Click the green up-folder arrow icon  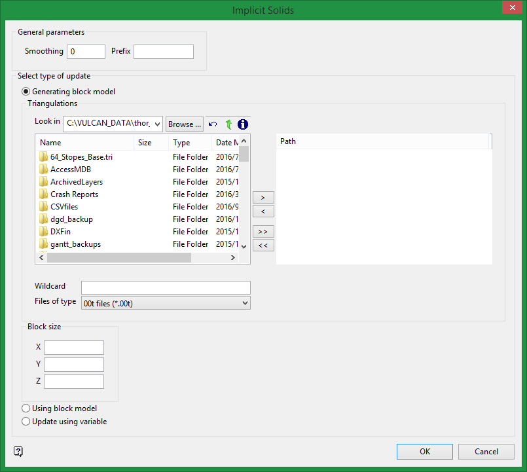pos(228,124)
